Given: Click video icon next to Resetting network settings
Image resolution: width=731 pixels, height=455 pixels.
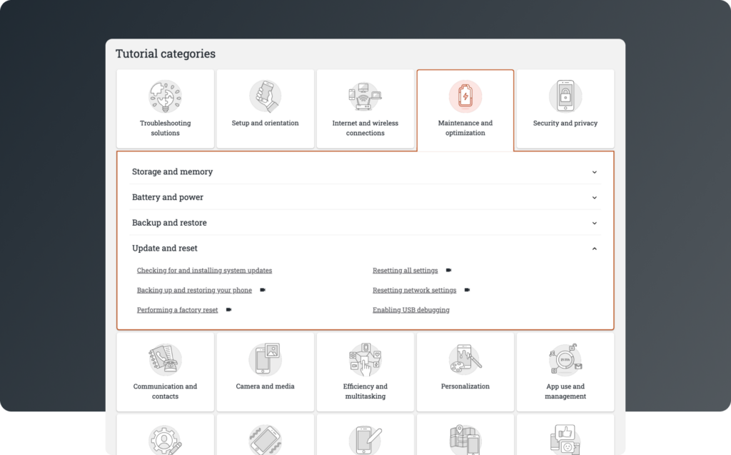Looking at the screenshot, I should coord(467,290).
